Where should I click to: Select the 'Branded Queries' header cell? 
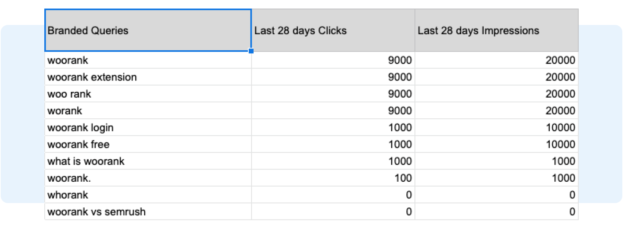pos(148,31)
